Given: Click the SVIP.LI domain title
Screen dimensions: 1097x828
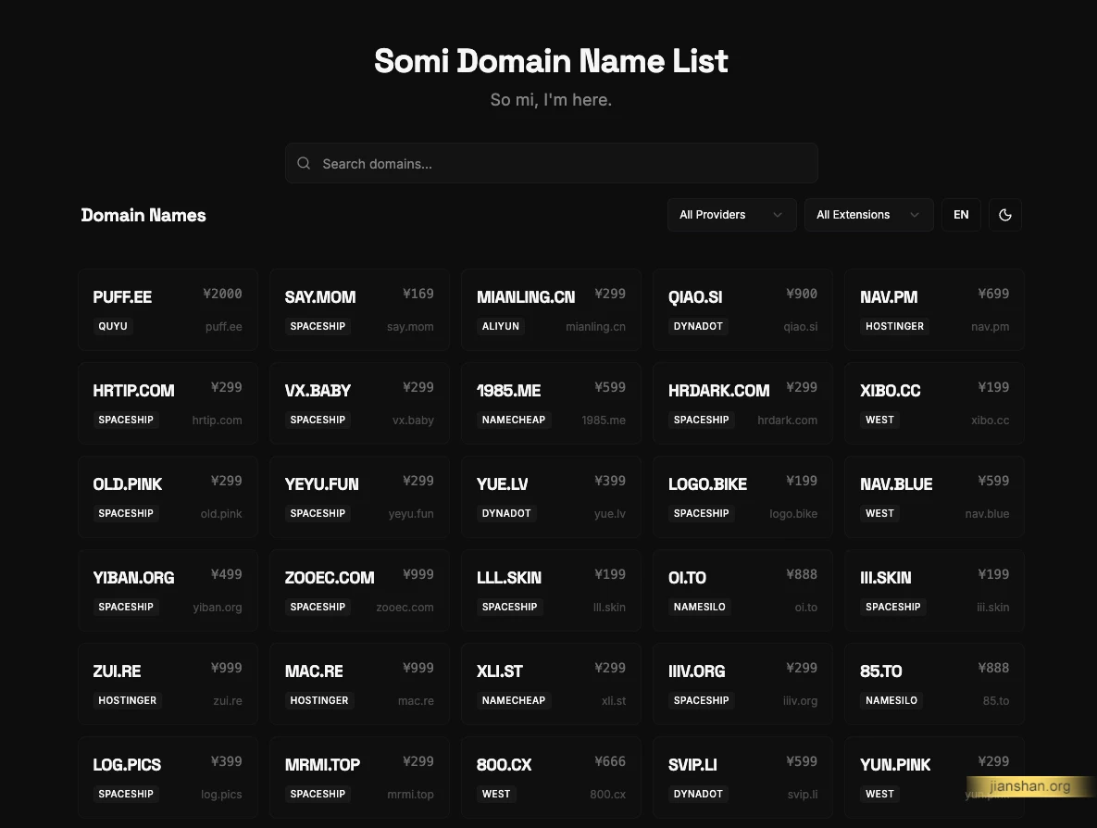Looking at the screenshot, I should click(x=692, y=765).
